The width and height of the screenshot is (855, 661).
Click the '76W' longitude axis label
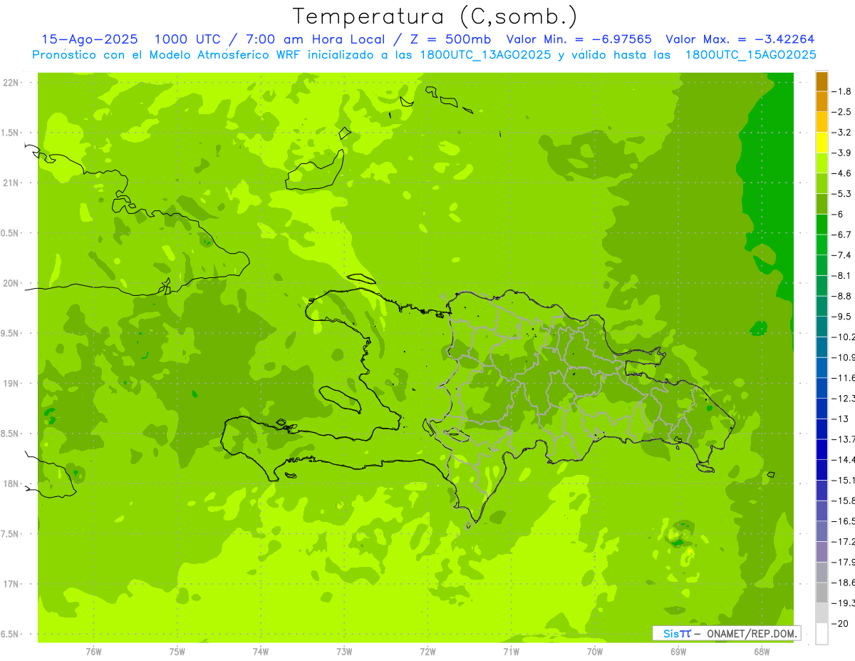pyautogui.click(x=93, y=652)
